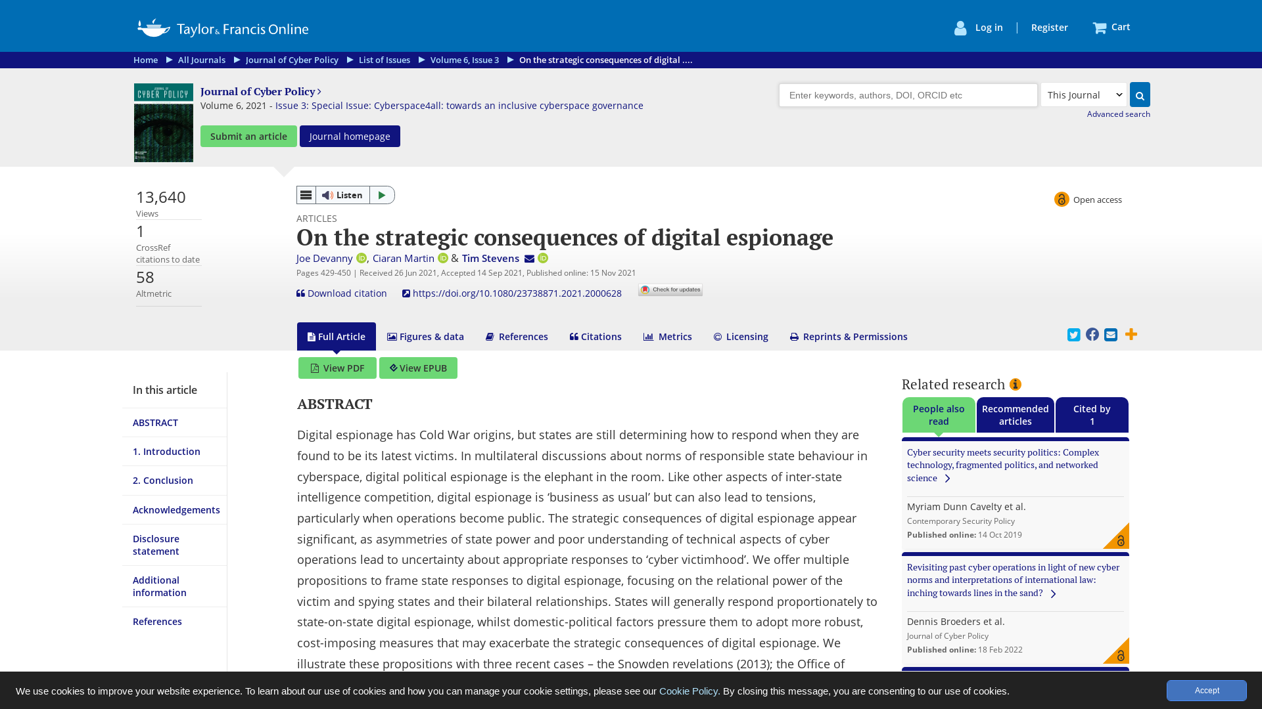Click Journal homepage button
This screenshot has width=1262, height=709.
tap(350, 136)
